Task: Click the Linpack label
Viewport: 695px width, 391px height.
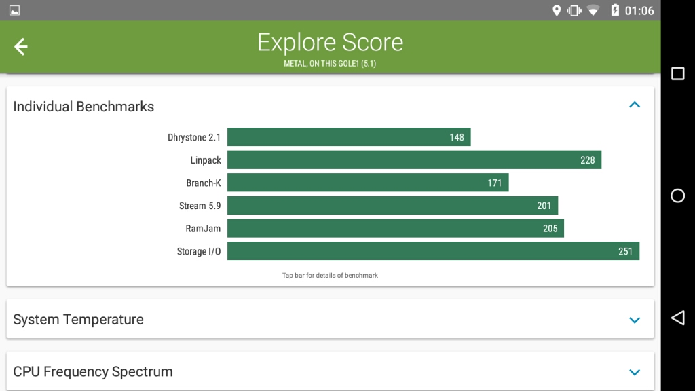Action: (206, 160)
